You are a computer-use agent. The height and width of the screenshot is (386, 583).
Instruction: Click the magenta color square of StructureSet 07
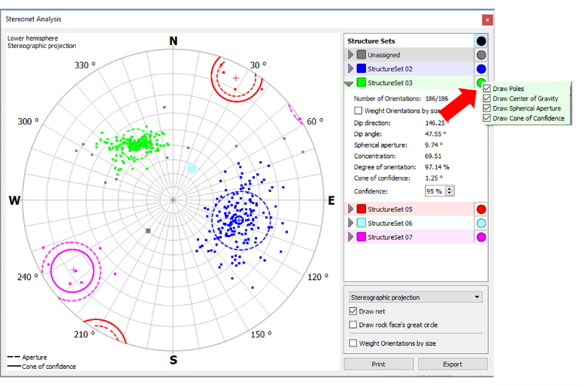[361, 237]
